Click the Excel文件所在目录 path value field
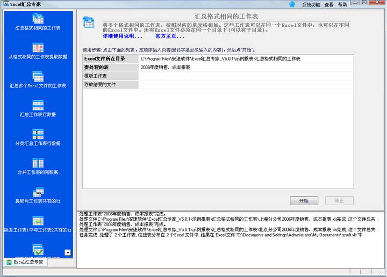Screen dimensions: 387x277 pyautogui.click(x=246, y=59)
